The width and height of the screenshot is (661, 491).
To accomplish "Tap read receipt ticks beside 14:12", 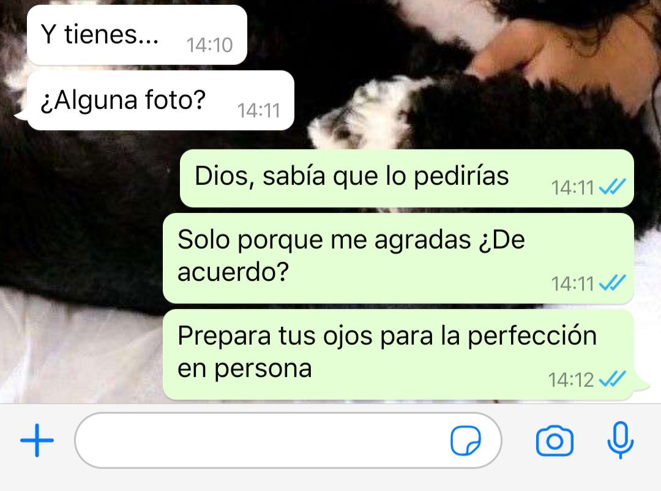I will 612,379.
